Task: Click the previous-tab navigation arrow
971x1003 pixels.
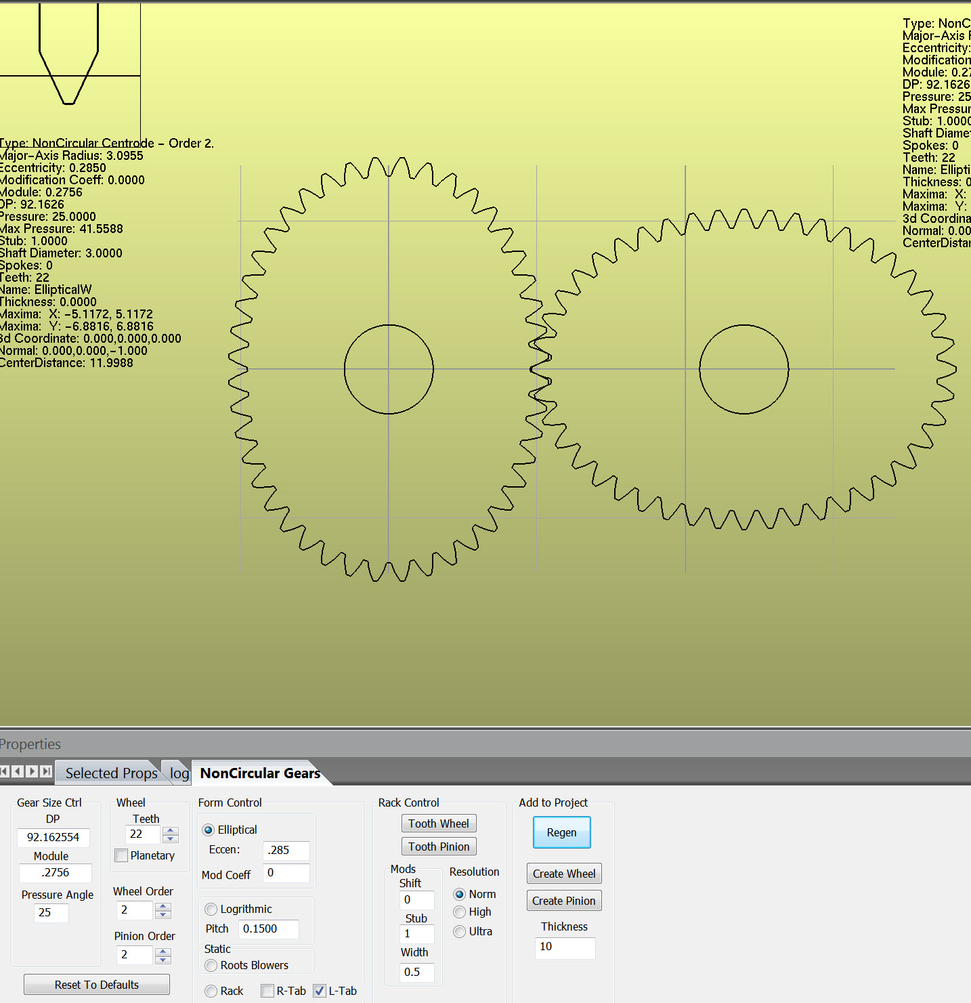Action: click(x=18, y=771)
